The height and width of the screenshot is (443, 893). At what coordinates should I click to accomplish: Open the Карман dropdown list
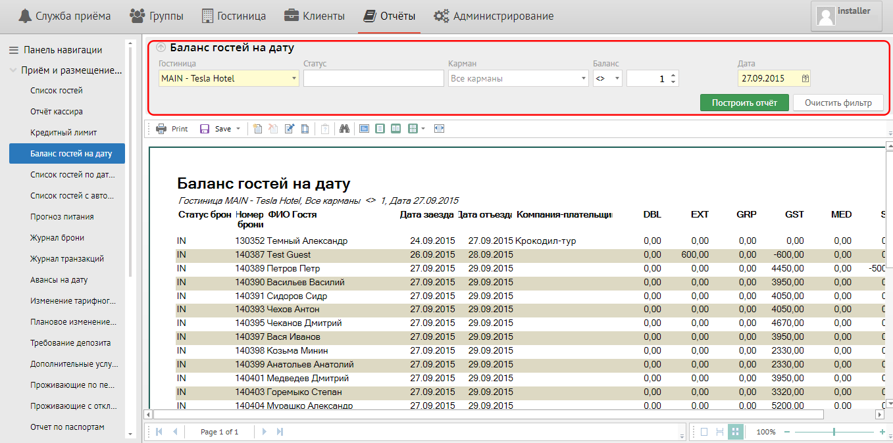tap(584, 78)
